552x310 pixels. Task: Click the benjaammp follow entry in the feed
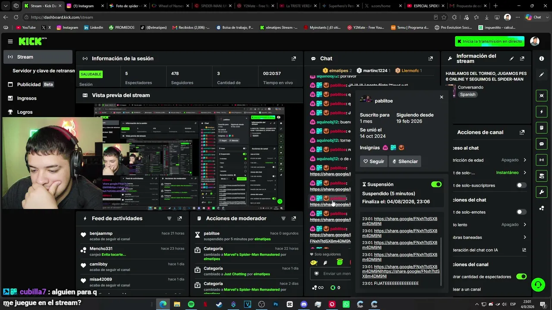click(132, 236)
